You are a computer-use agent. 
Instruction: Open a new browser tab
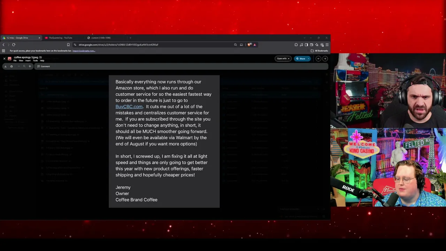(130, 38)
